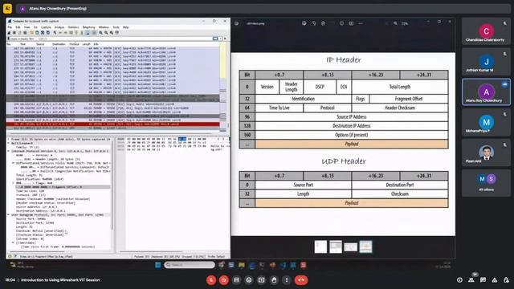The height and width of the screenshot is (289, 514).
Task: Toggle the microphone in the meeting bar
Action: click(211, 280)
